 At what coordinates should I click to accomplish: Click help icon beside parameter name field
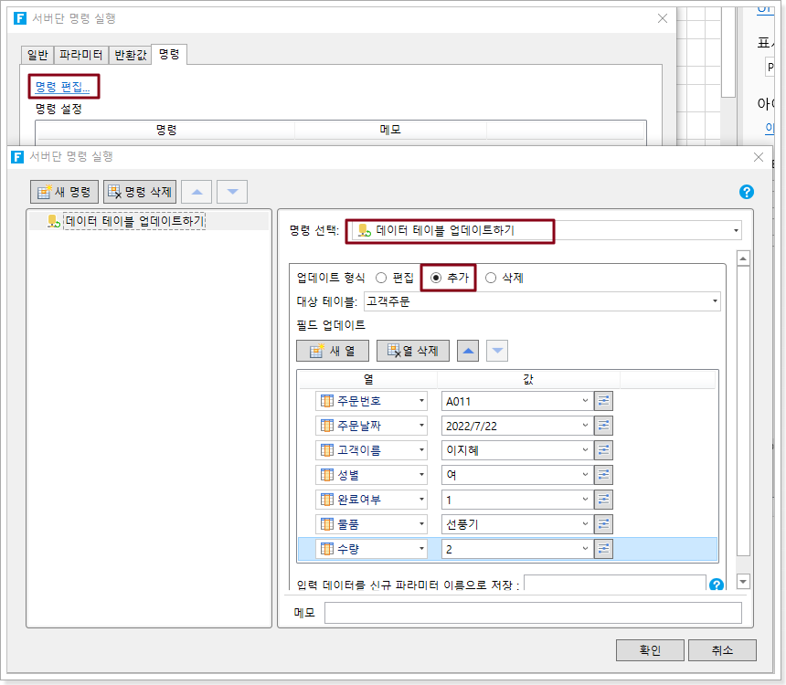pyautogui.click(x=717, y=585)
